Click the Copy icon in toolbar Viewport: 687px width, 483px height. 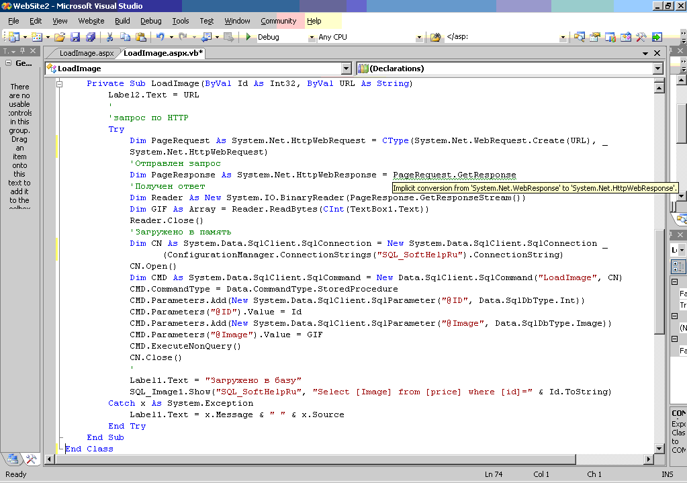(126, 37)
